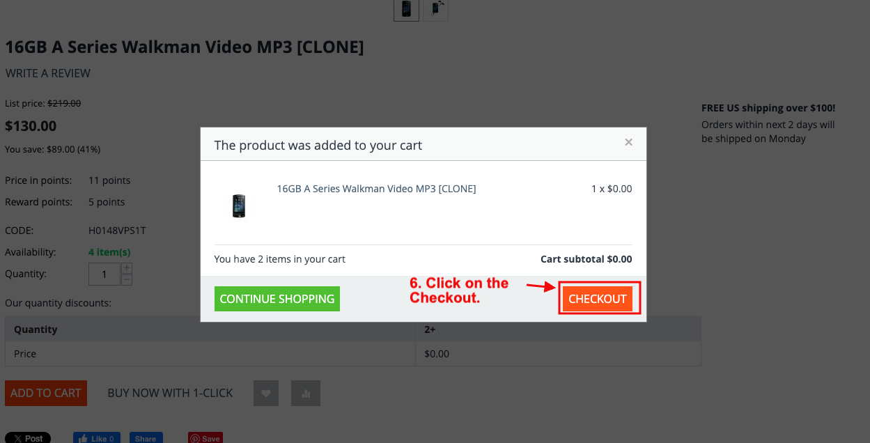This screenshot has height=443, width=870.
Task: Click the red ADD TO CART button
Action: [46, 393]
